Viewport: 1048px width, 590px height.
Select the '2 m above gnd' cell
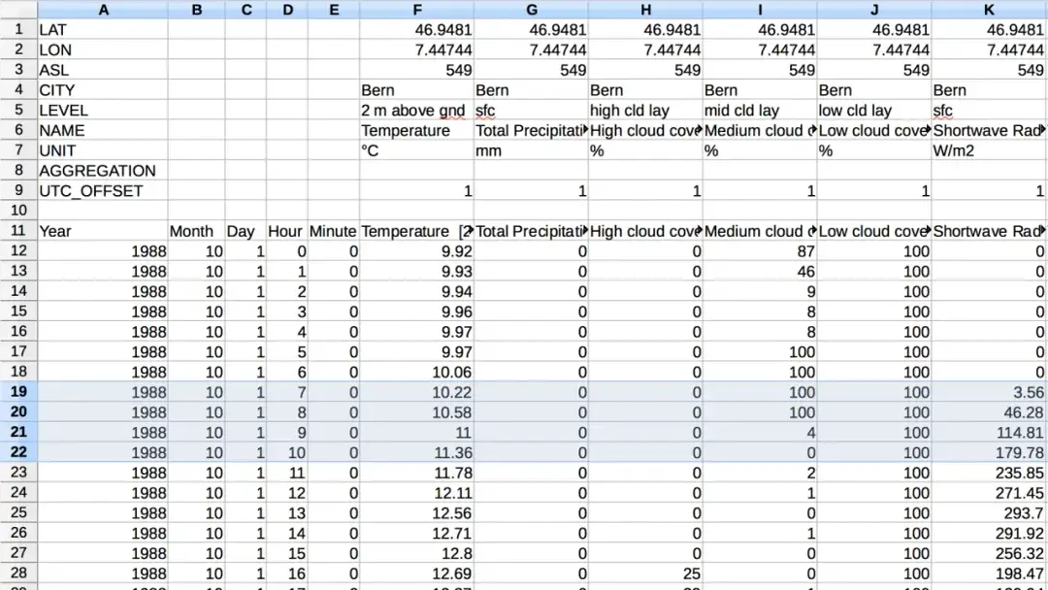click(416, 111)
